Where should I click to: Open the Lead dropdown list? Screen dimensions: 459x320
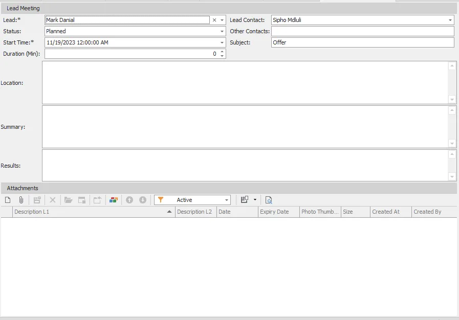(222, 20)
